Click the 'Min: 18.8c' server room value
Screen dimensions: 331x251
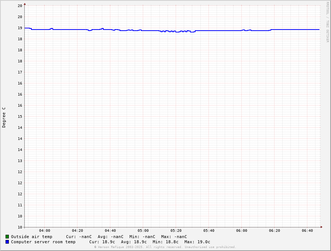(x=165, y=242)
